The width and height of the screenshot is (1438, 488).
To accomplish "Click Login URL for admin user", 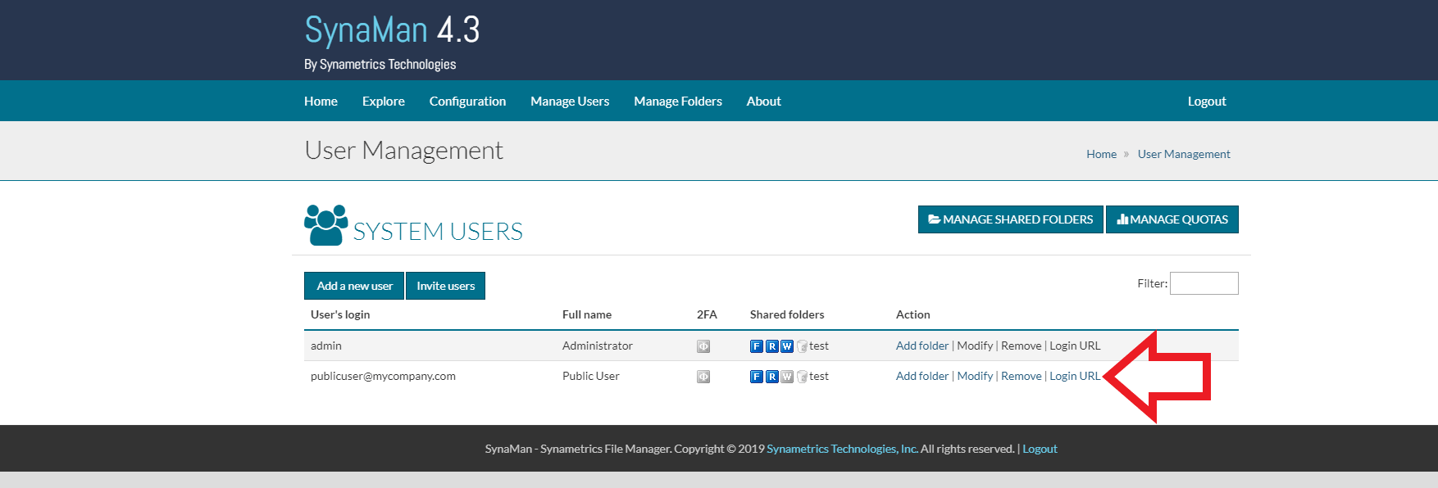I will click(x=1075, y=346).
